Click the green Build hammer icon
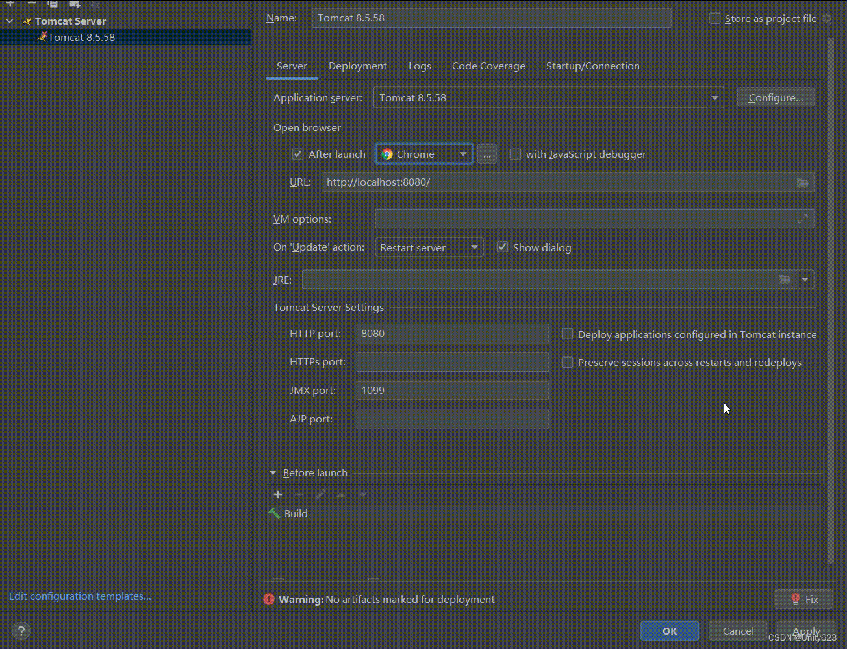This screenshot has height=649, width=847. [x=274, y=513]
